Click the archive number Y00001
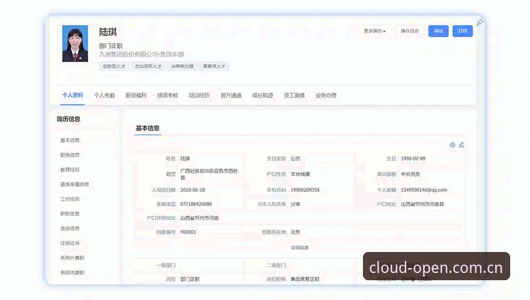Image resolution: width=530 pixels, height=300 pixels. click(188, 232)
